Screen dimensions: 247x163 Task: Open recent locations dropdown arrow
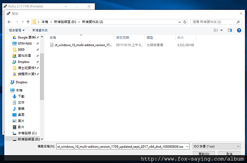[x=23, y=22]
